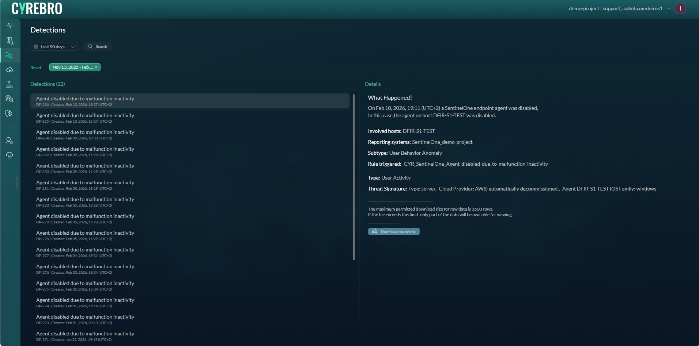
Task: Open the document search sidebar icon
Action: click(10, 41)
